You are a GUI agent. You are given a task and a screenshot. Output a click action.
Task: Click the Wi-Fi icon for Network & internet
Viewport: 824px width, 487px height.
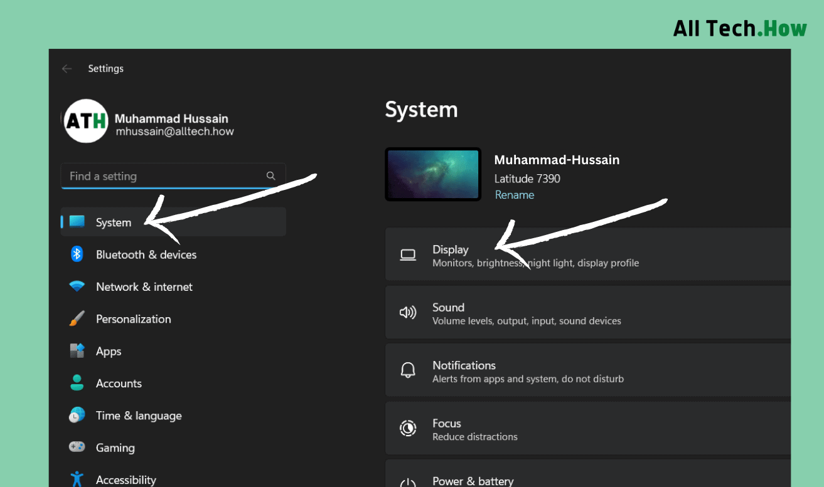(77, 286)
